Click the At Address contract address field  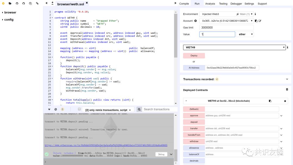tap(232, 68)
